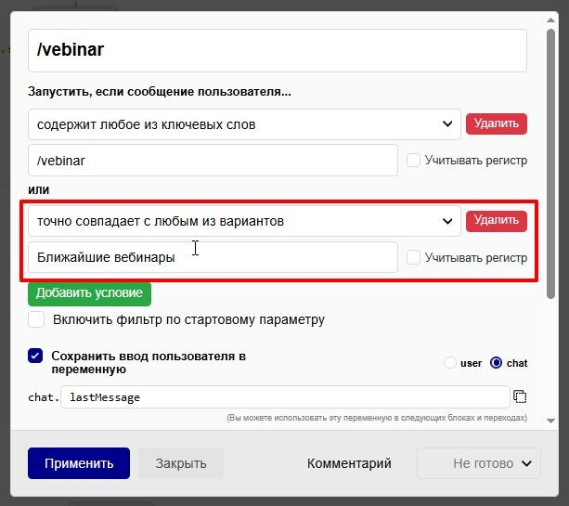The width and height of the screenshot is (569, 506).
Task: Select the 'user' radio option
Action: 449,363
